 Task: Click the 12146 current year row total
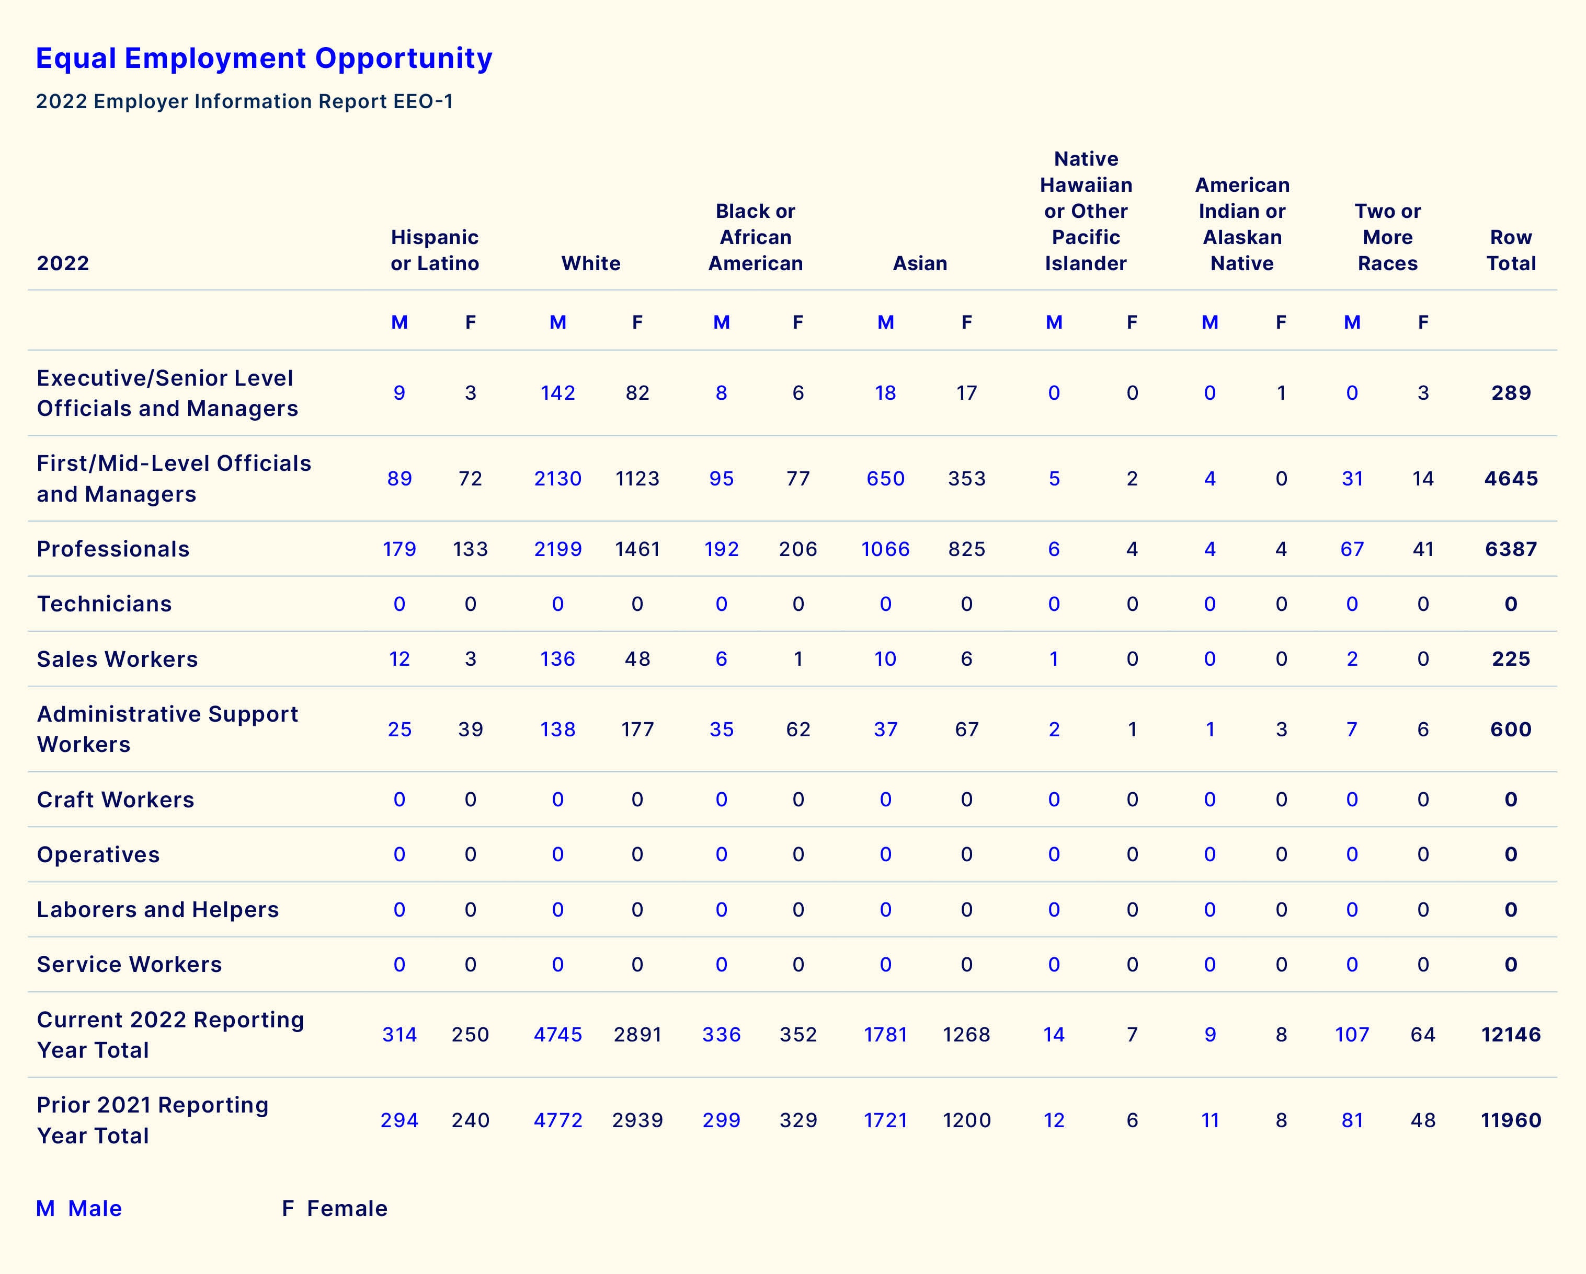[x=1510, y=1034]
